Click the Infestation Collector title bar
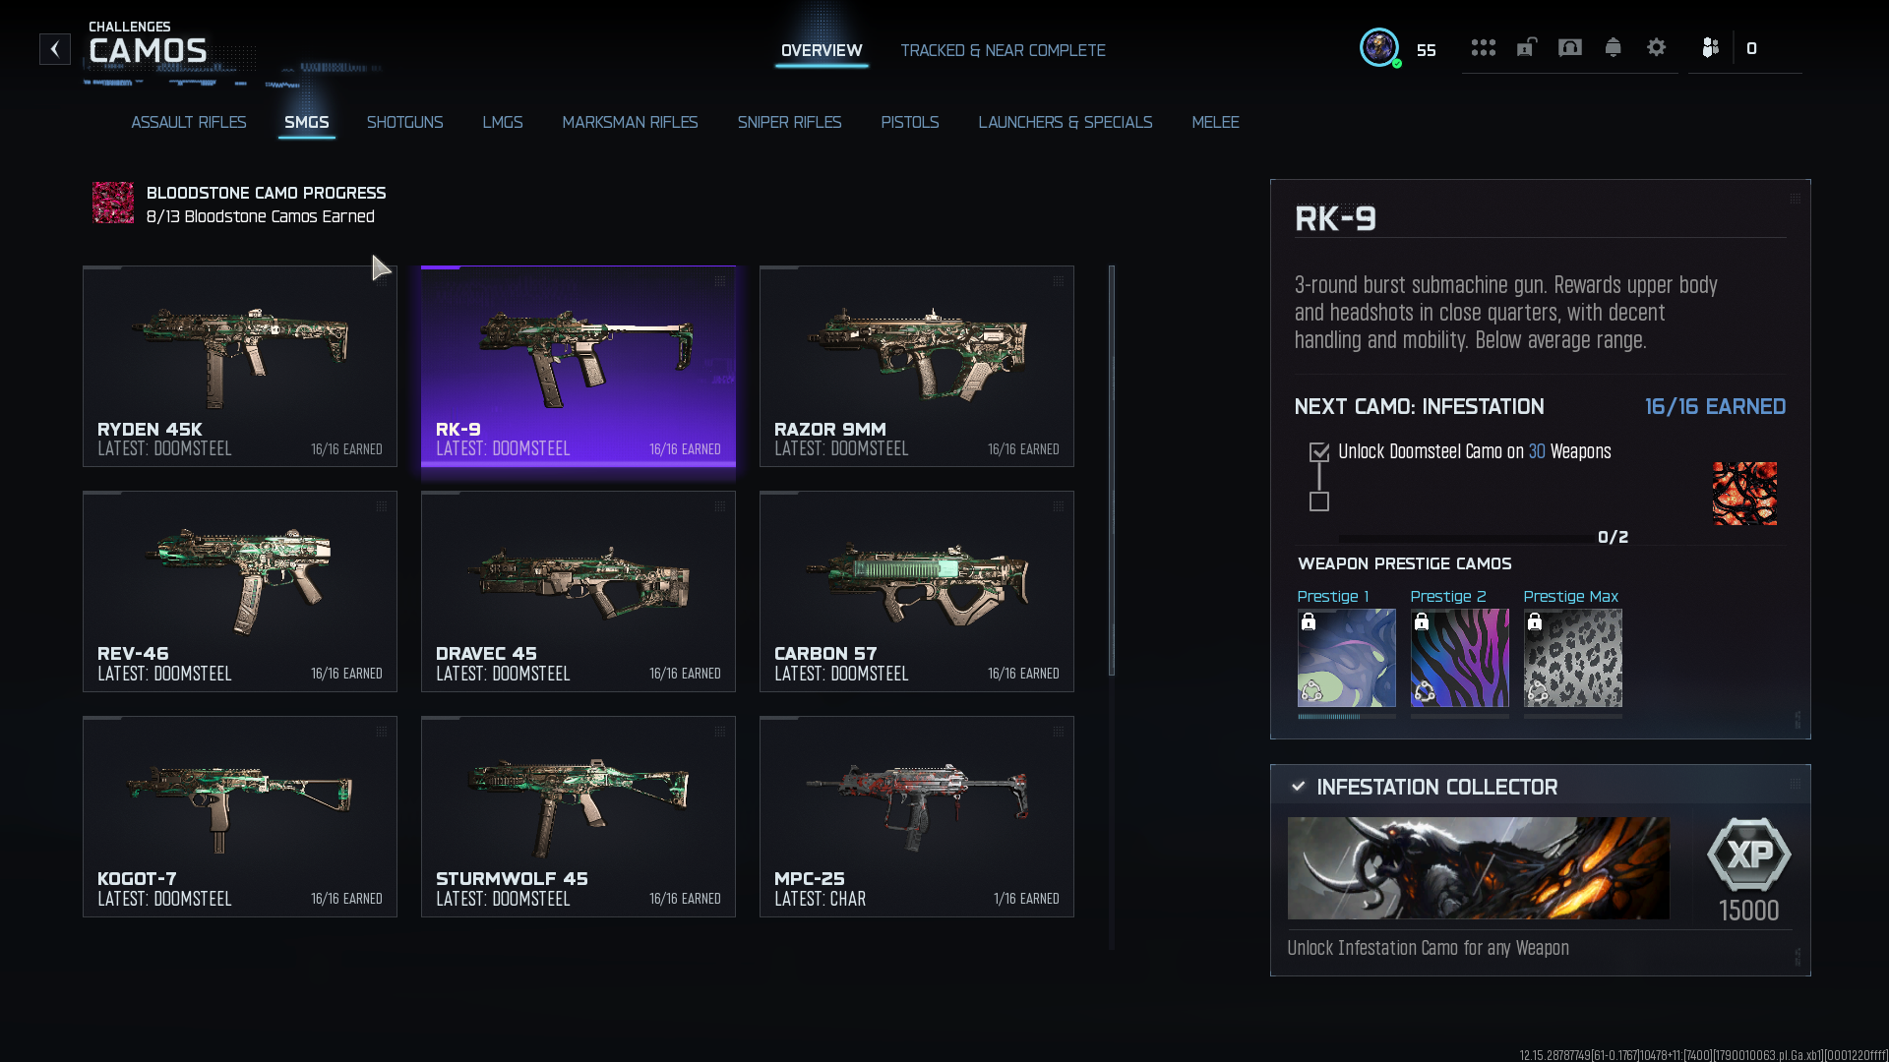 pos(1541,787)
